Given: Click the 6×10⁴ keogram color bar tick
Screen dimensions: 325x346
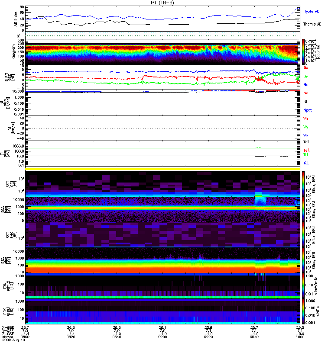Looking at the screenshot, I should (x=310, y=41).
